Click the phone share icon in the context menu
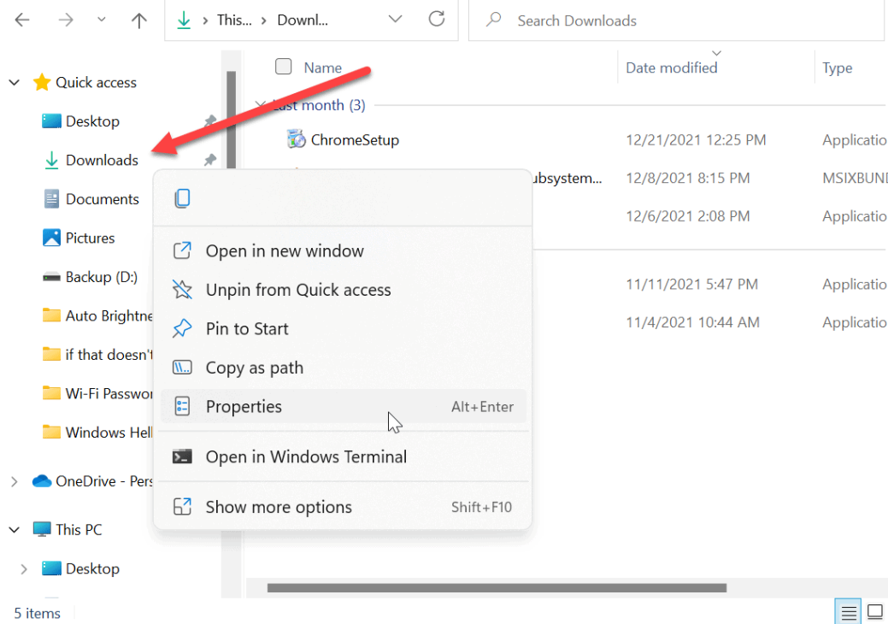The height and width of the screenshot is (624, 888). [182, 197]
